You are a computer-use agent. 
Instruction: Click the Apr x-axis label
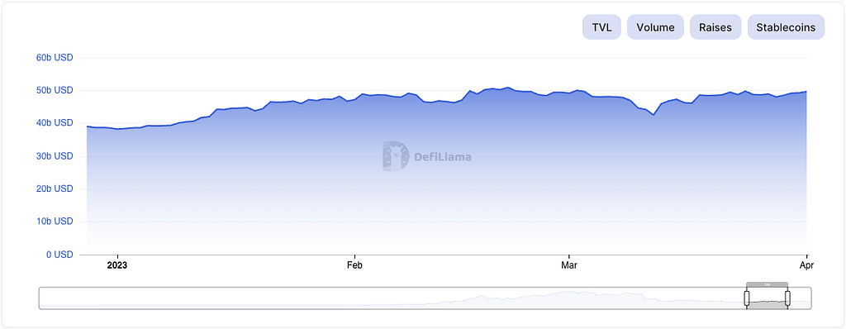point(806,265)
